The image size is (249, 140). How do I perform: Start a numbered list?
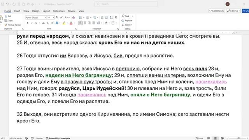87,17
